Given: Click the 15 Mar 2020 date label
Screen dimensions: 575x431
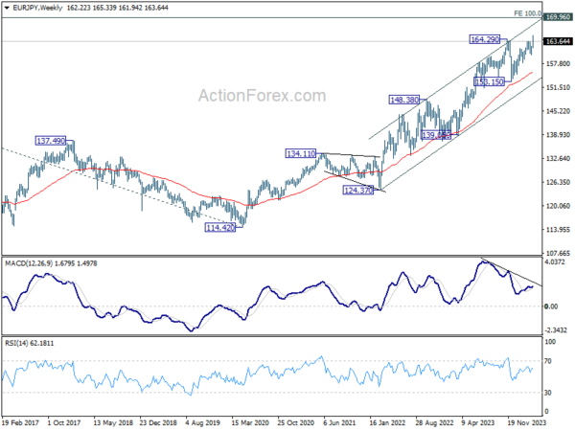Looking at the screenshot, I should pos(250,423).
